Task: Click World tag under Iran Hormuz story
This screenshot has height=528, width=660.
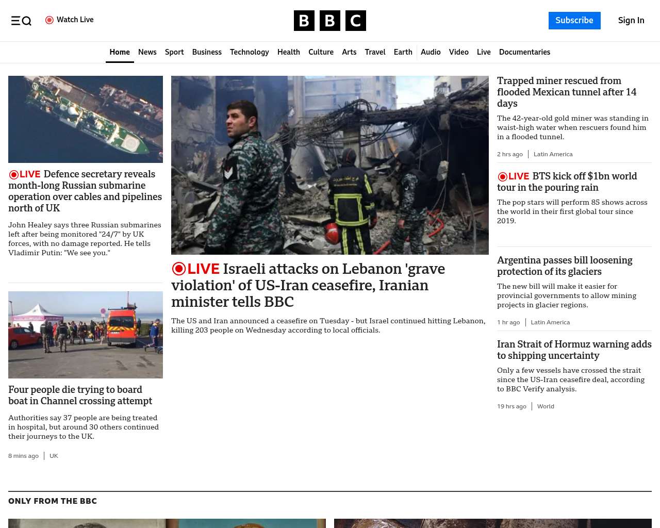Action: click(546, 406)
